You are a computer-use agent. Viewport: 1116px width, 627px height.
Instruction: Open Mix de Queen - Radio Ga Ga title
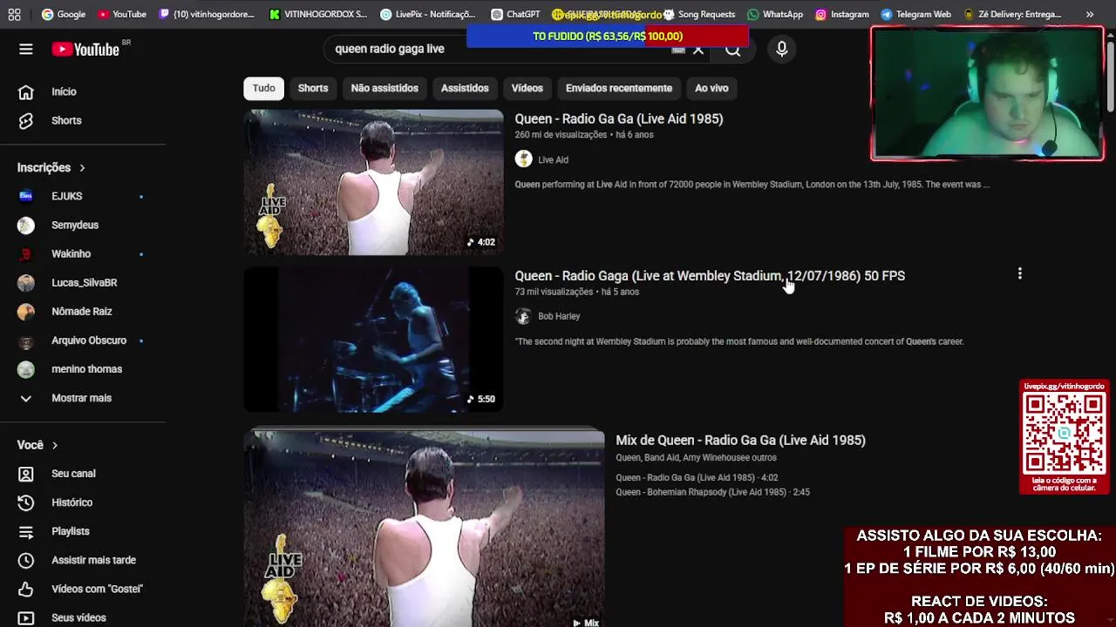pos(740,440)
